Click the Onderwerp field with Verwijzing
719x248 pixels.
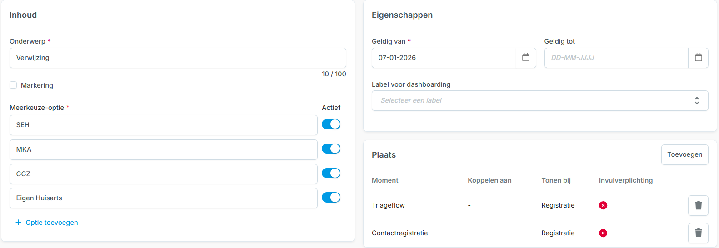177,58
